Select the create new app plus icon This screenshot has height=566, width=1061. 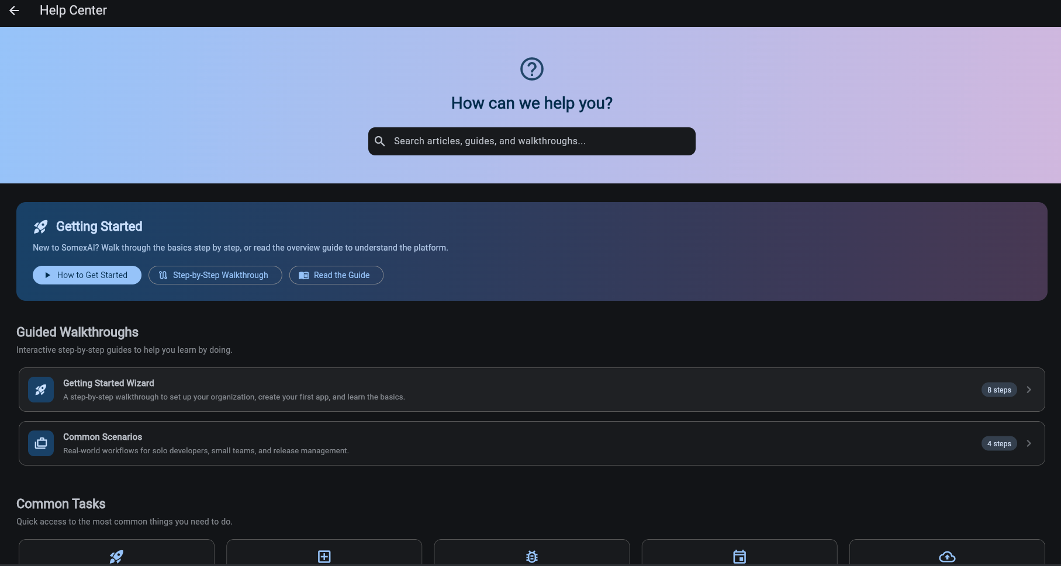pyautogui.click(x=324, y=556)
